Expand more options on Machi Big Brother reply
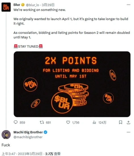This screenshot has width=134, height=156. coord(128,132)
